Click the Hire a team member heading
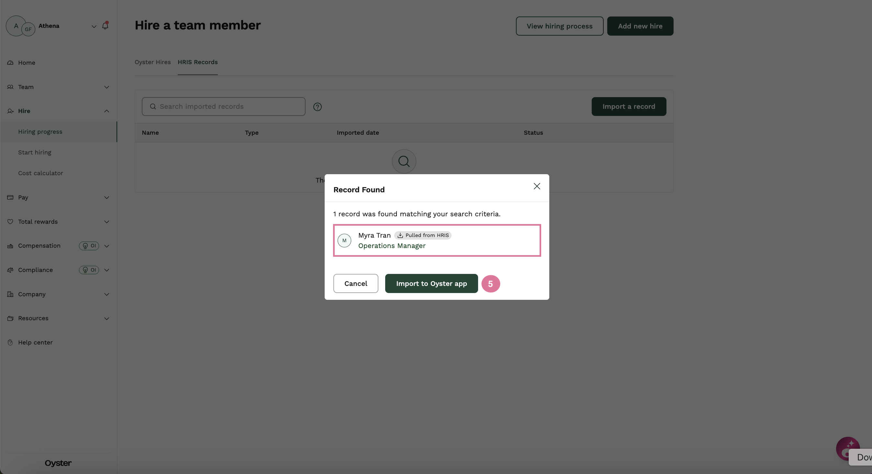 pyautogui.click(x=198, y=25)
